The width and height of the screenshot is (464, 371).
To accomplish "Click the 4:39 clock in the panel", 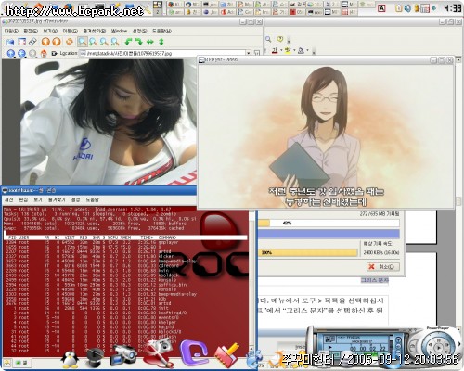I will pyautogui.click(x=452, y=8).
